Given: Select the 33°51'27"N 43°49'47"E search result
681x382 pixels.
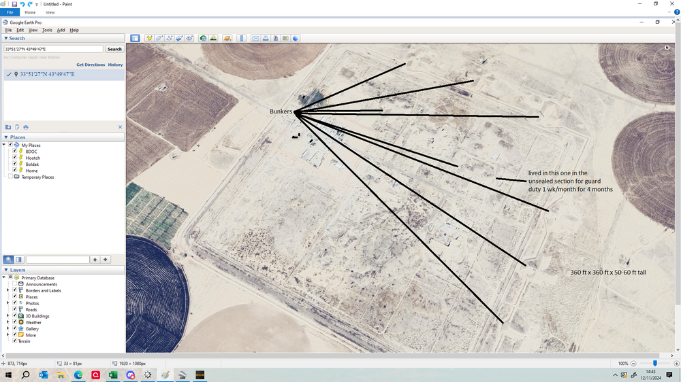Looking at the screenshot, I should pyautogui.click(x=64, y=74).
